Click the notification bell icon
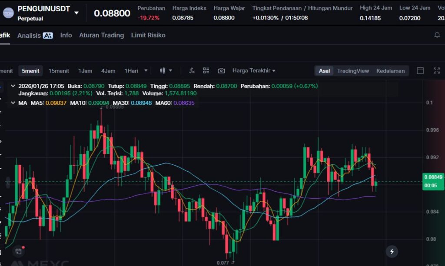 tap(437, 35)
